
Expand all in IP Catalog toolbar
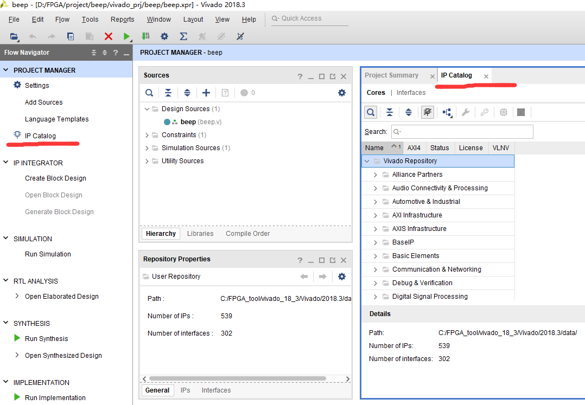[x=409, y=112]
